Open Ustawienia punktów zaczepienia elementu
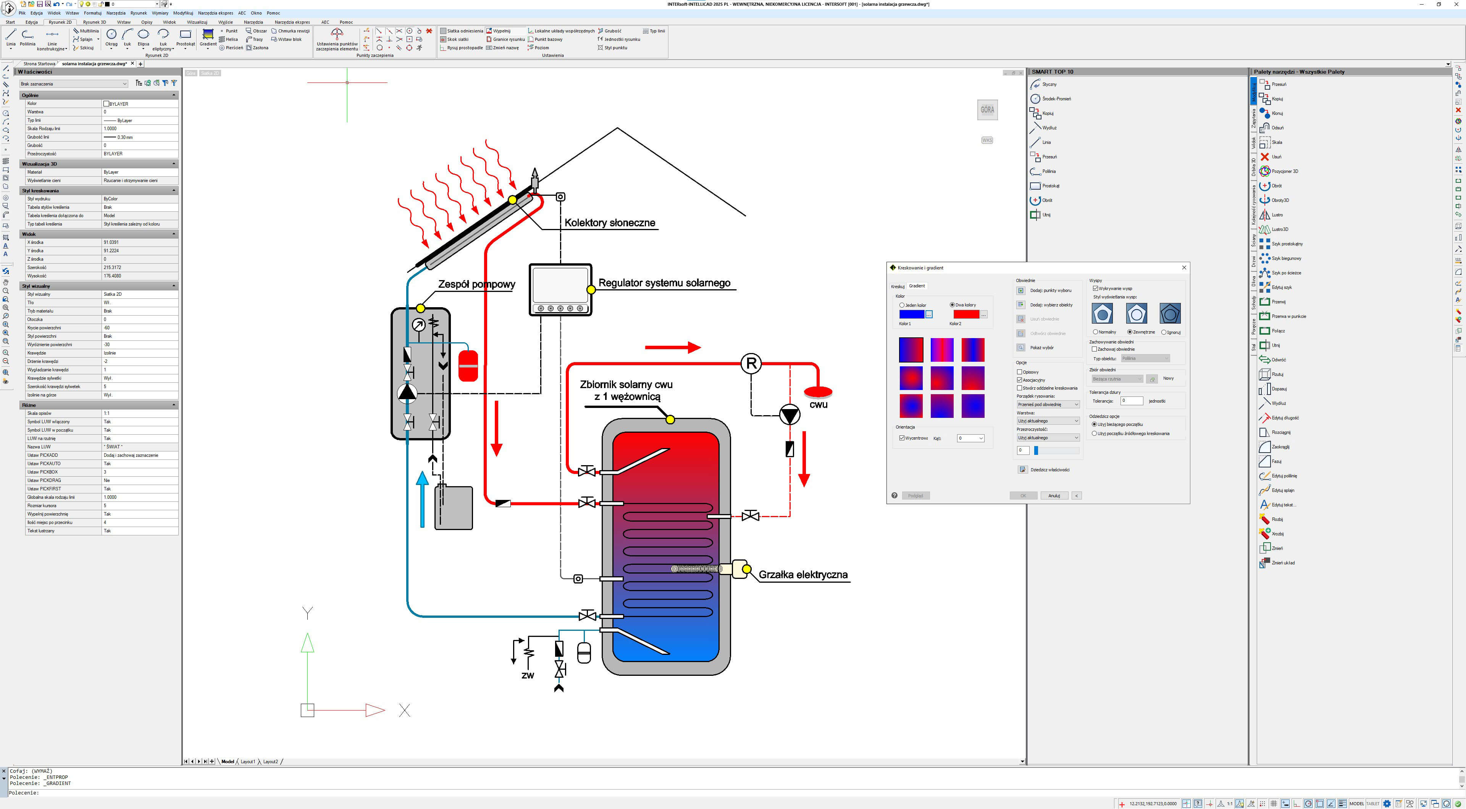 point(337,39)
